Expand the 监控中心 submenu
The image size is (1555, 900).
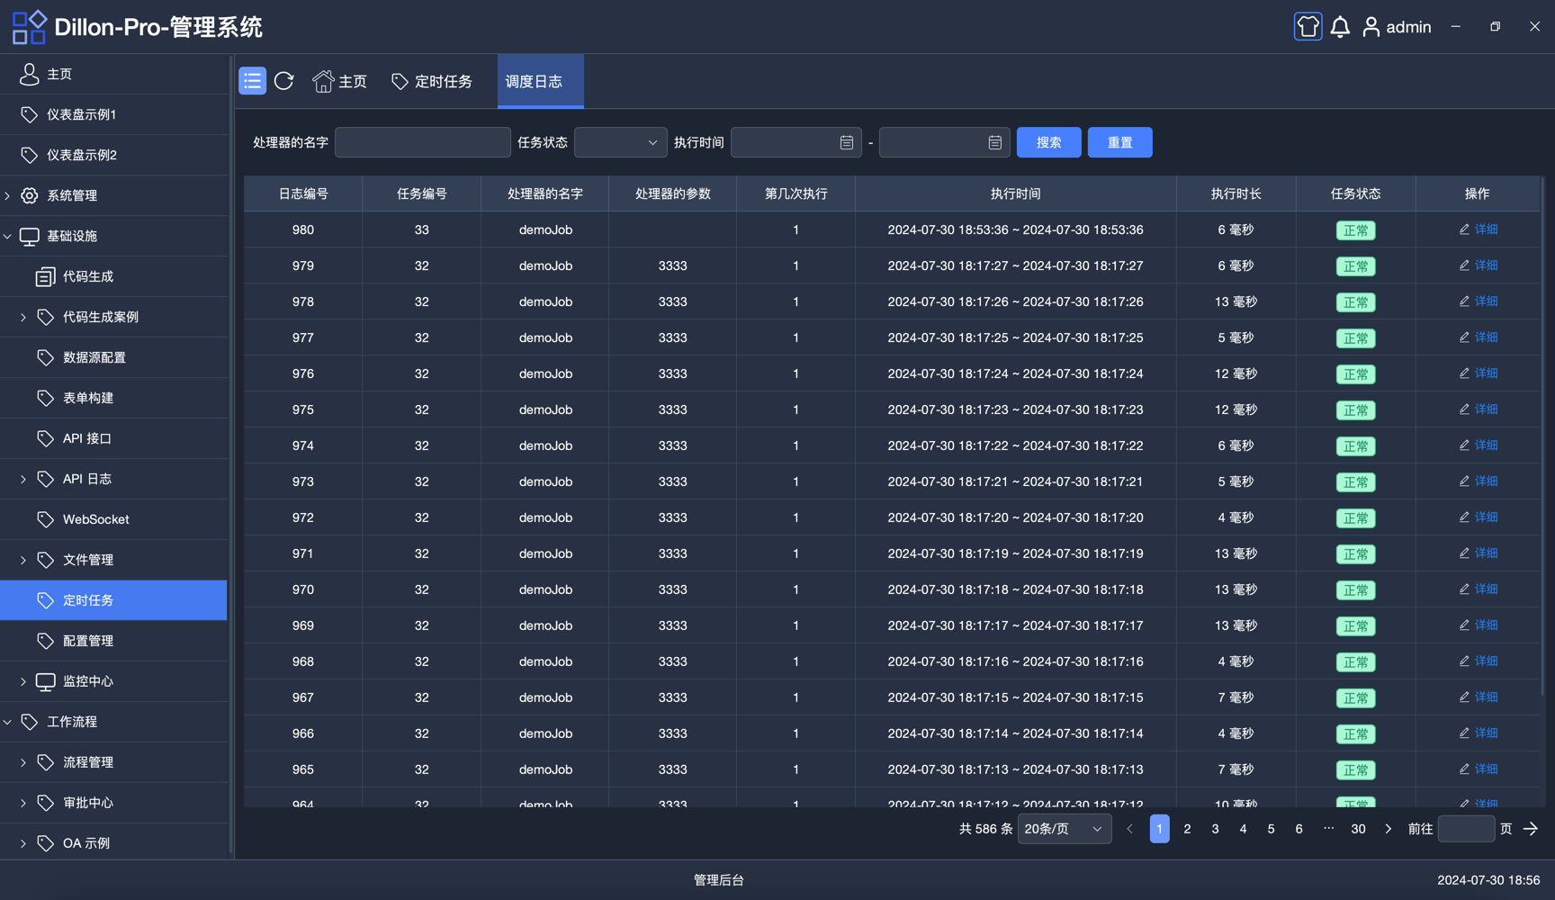coord(113,681)
